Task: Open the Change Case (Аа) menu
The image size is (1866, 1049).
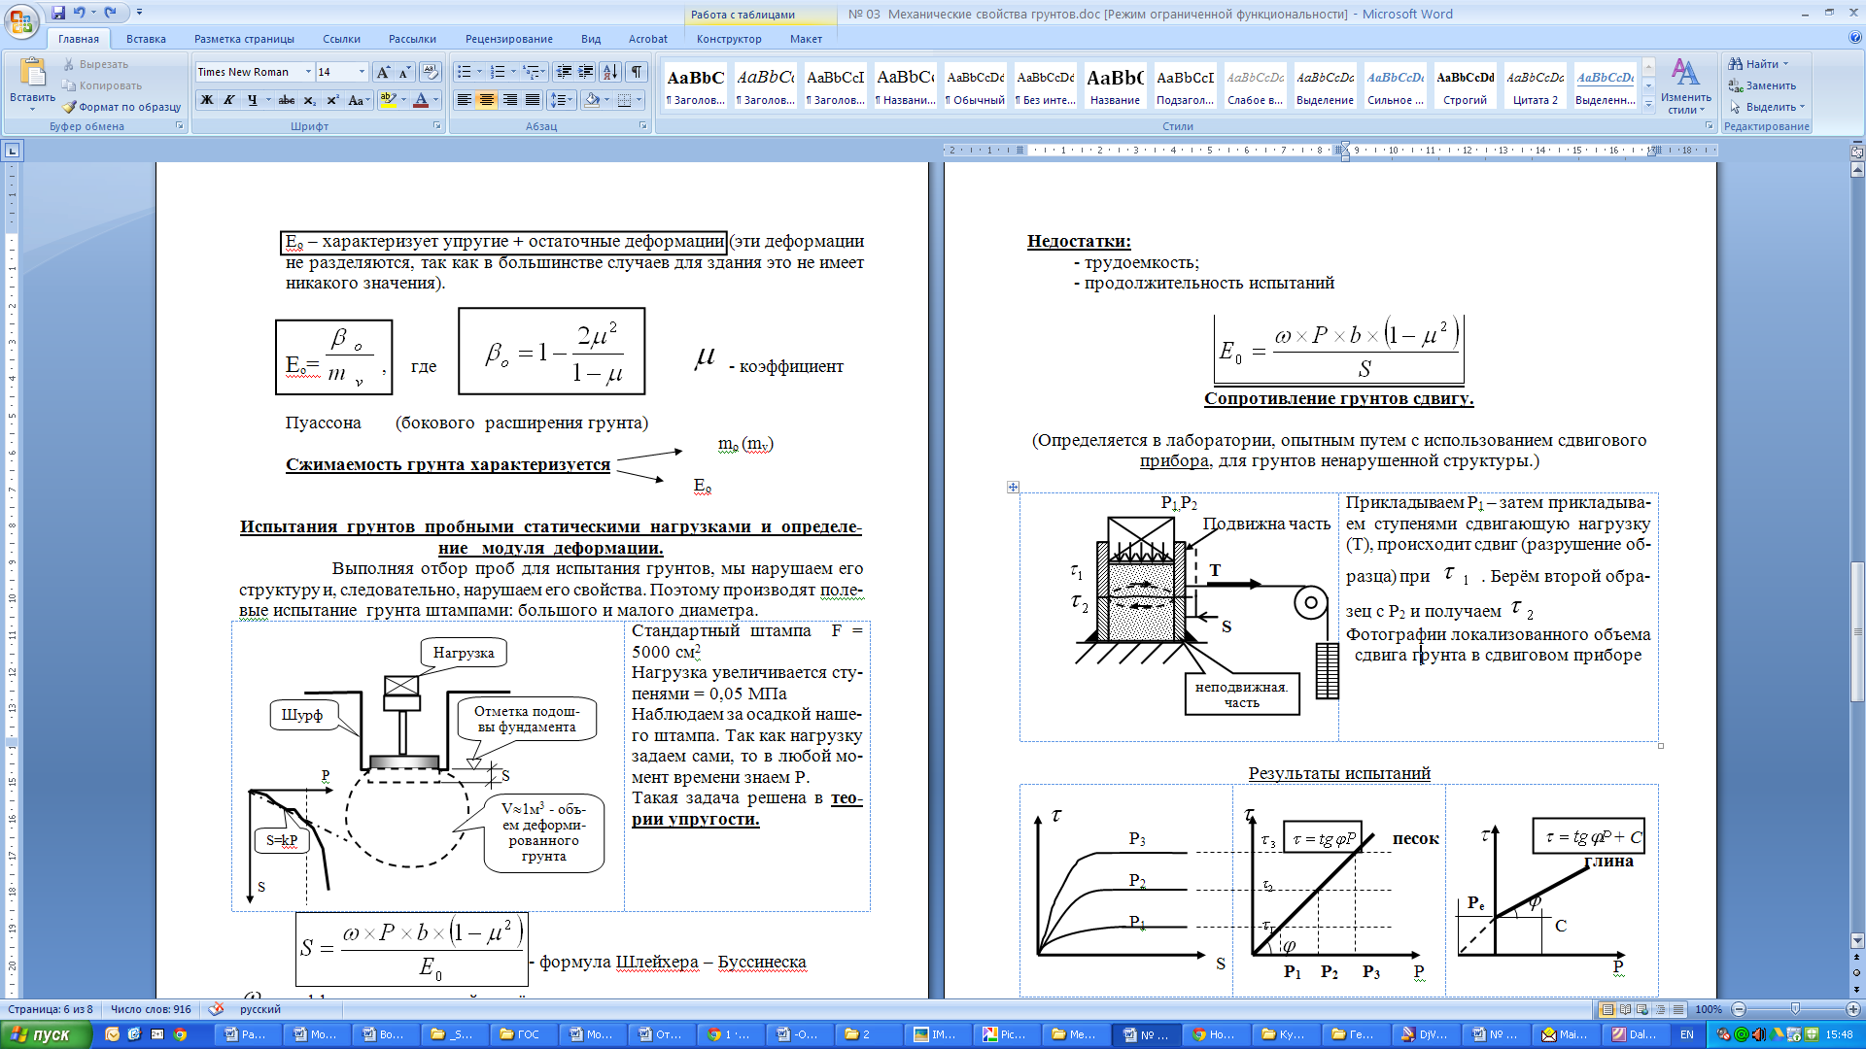Action: click(358, 100)
